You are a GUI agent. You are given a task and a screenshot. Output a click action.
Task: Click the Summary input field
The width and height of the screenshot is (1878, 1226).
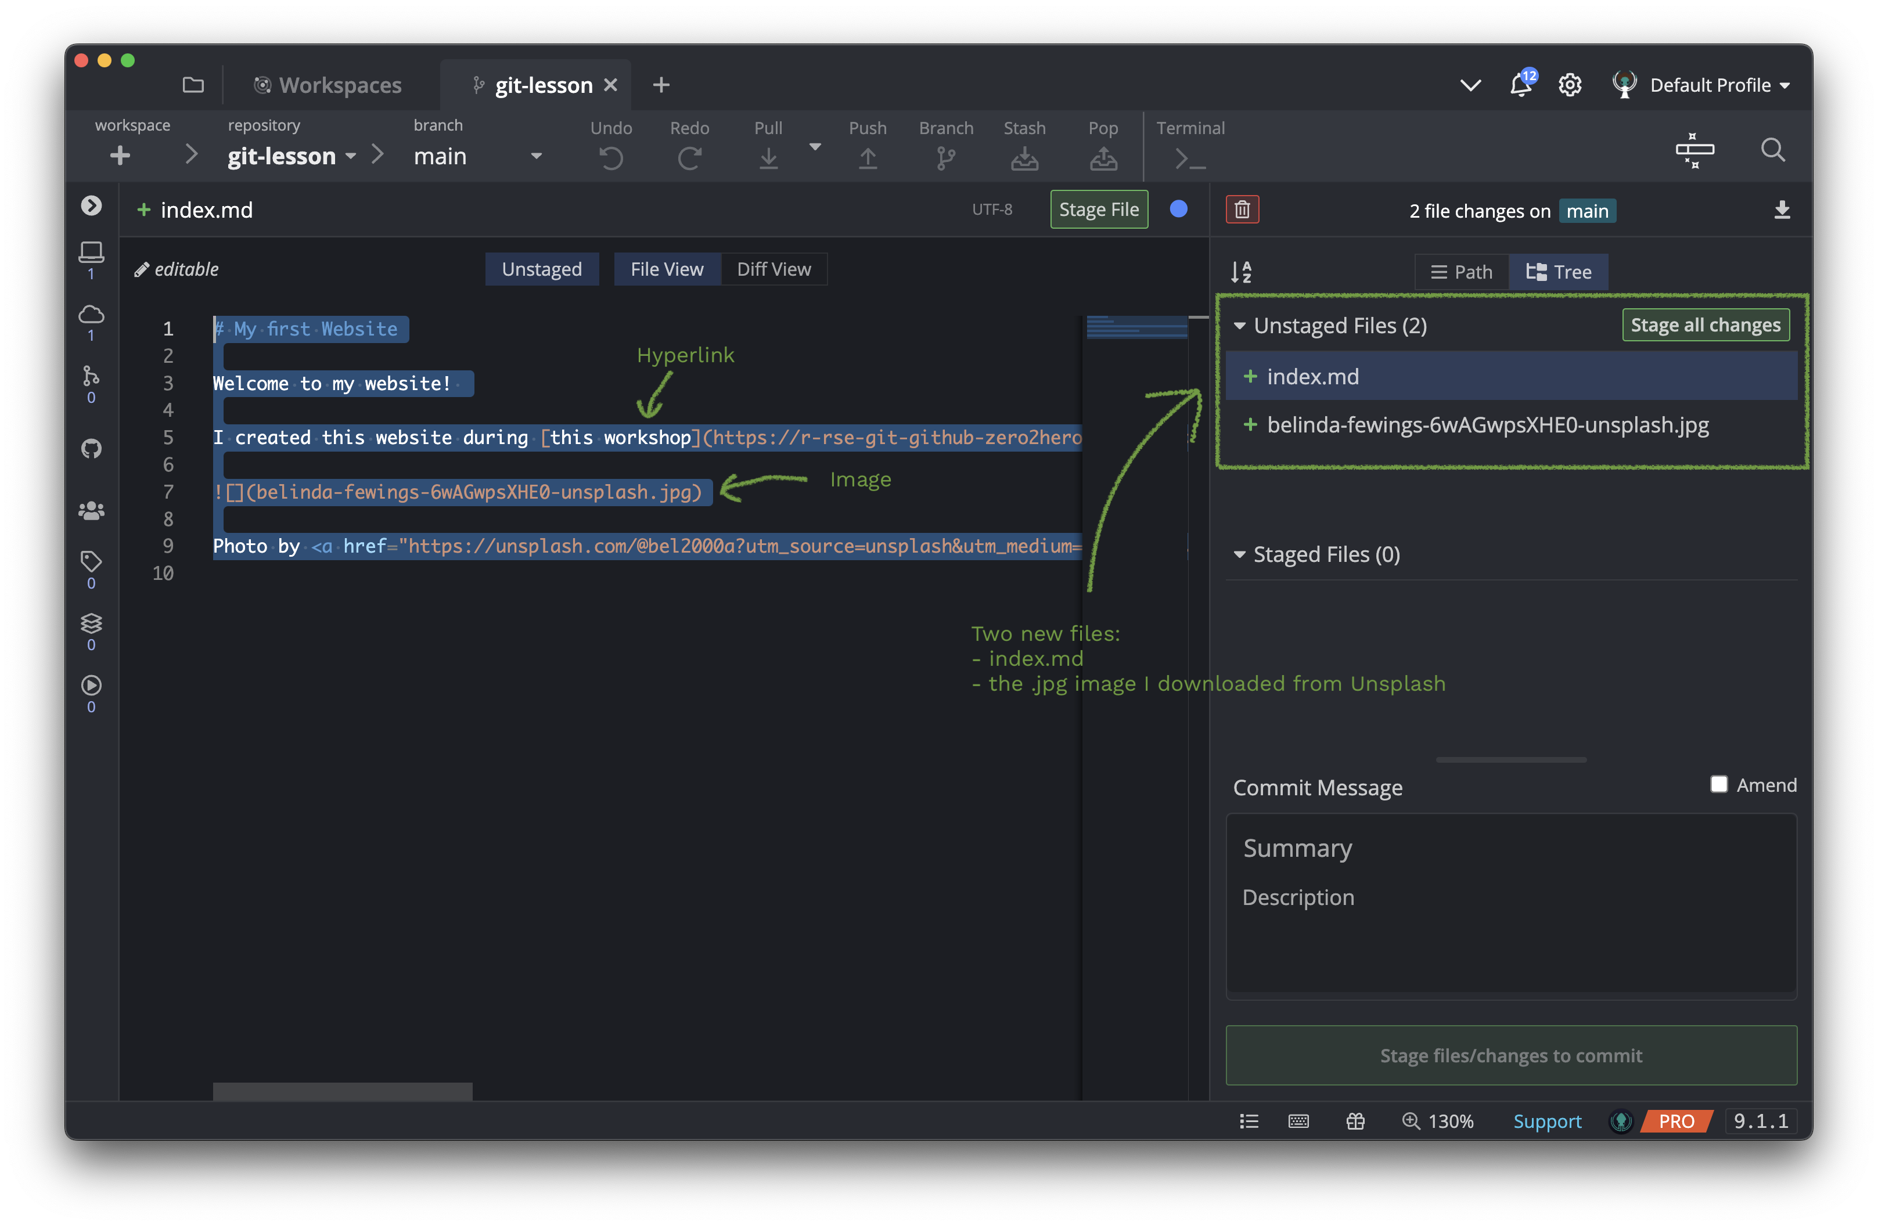pos(1511,847)
